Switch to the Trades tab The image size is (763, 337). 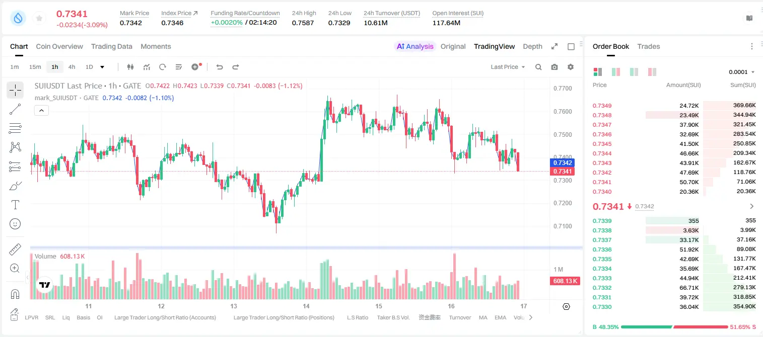[x=649, y=46]
